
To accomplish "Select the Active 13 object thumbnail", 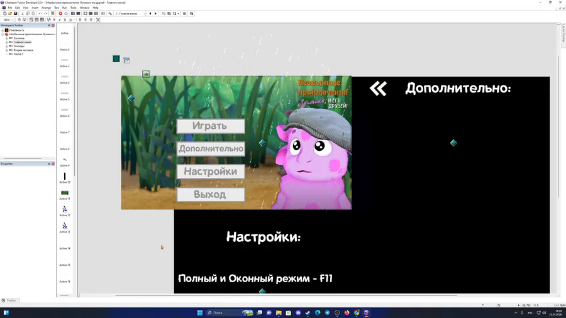I will pyautogui.click(x=65, y=226).
